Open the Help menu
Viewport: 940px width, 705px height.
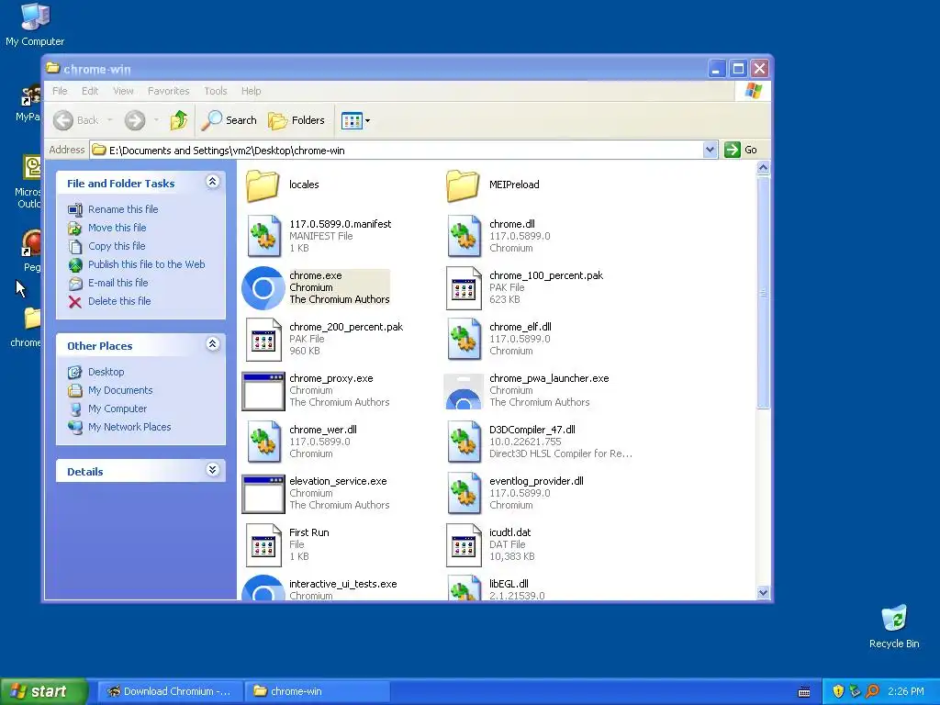[x=252, y=91]
